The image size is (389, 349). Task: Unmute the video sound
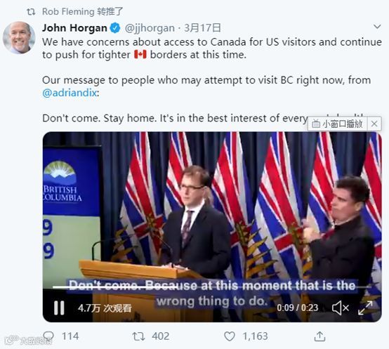pyautogui.click(x=340, y=308)
